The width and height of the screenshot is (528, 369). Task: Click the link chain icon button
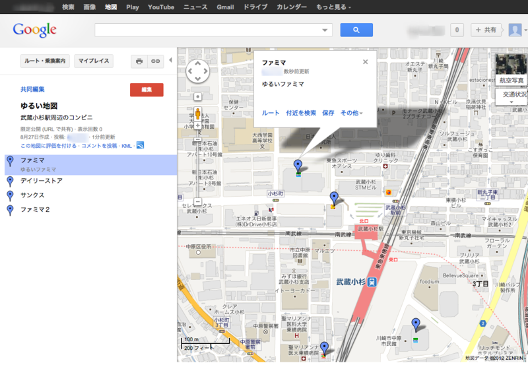[x=155, y=61]
